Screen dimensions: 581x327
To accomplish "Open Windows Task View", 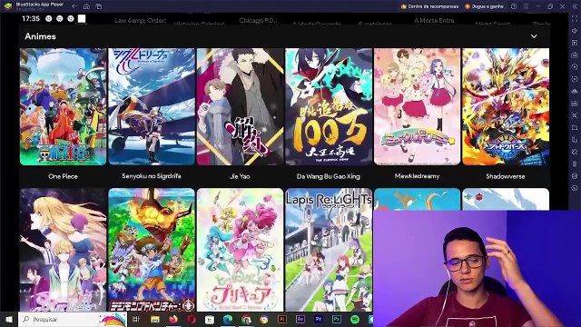I will pyautogui.click(x=135, y=319).
